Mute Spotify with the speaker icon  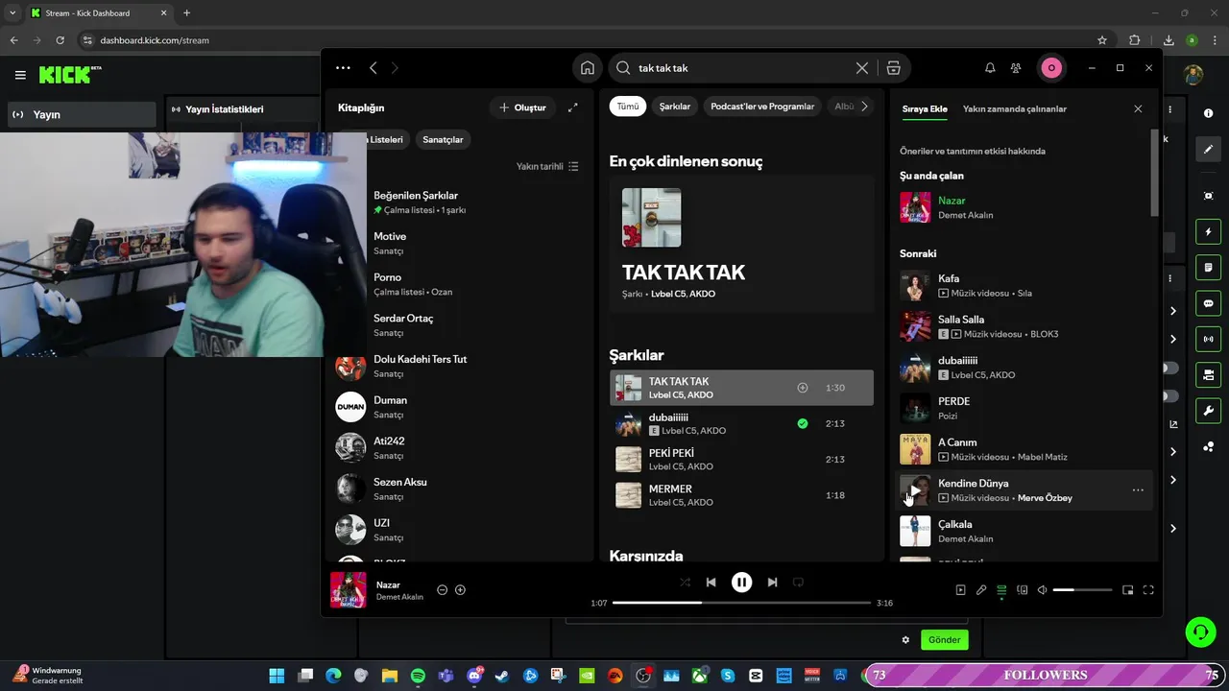pos(1043,590)
